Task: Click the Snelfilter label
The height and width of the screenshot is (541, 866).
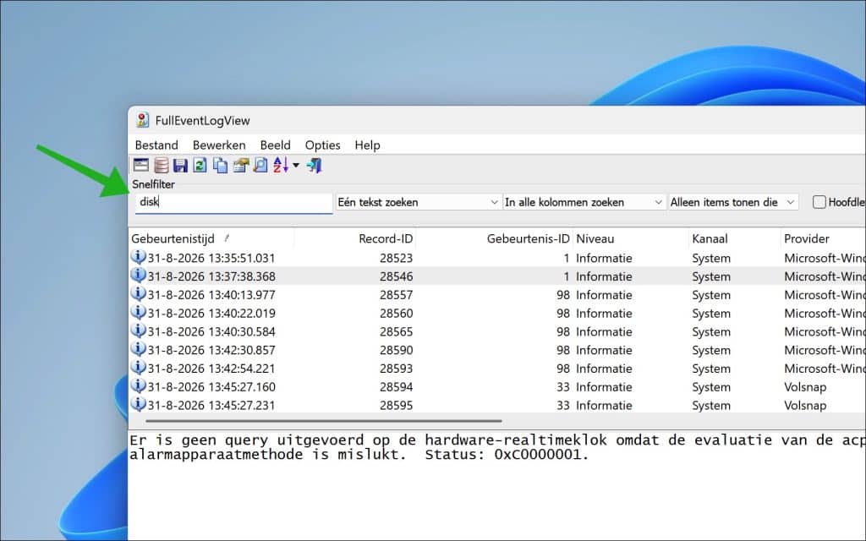Action: click(154, 184)
